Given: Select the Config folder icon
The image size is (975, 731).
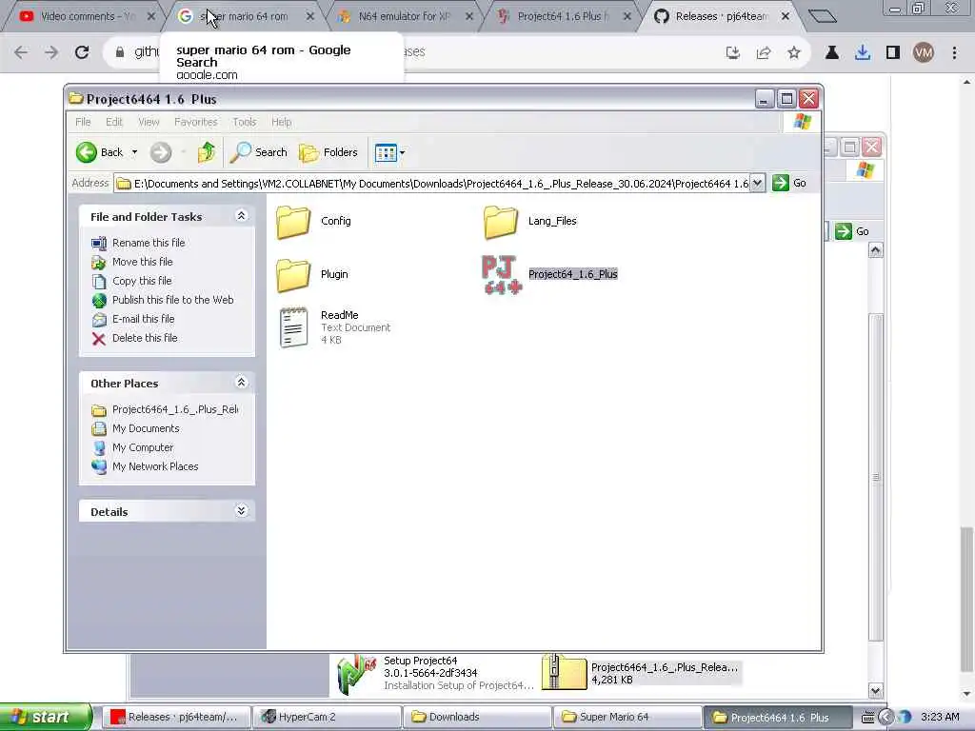Looking at the screenshot, I should [293, 222].
